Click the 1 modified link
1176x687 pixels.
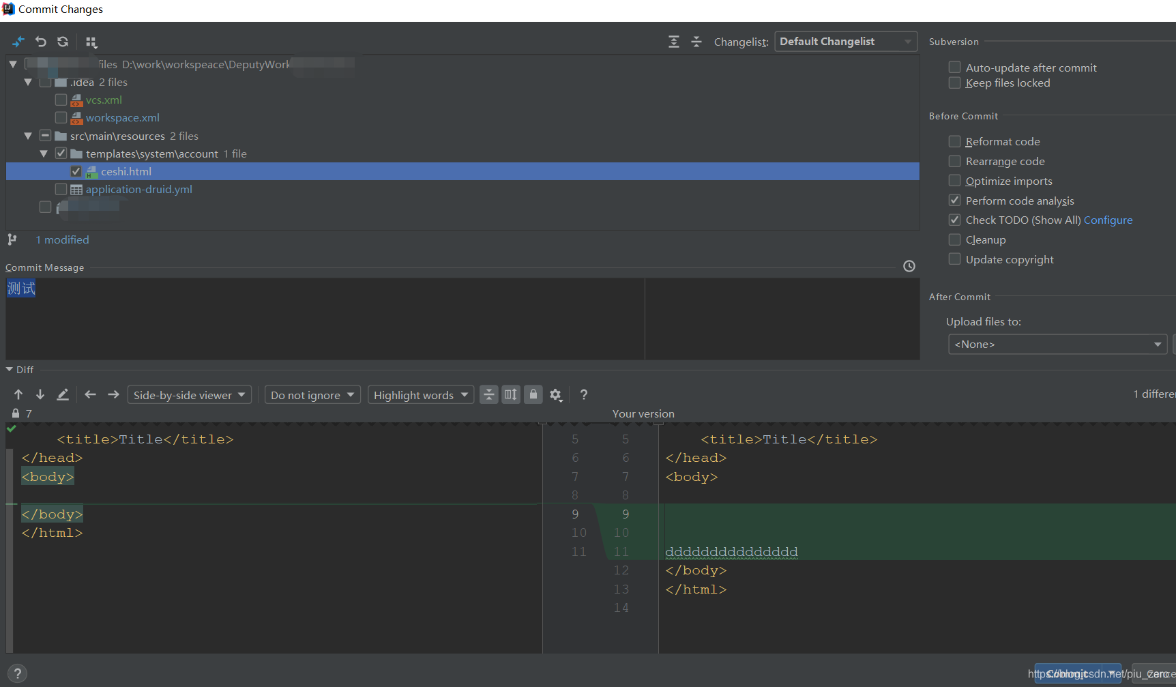tap(62, 239)
